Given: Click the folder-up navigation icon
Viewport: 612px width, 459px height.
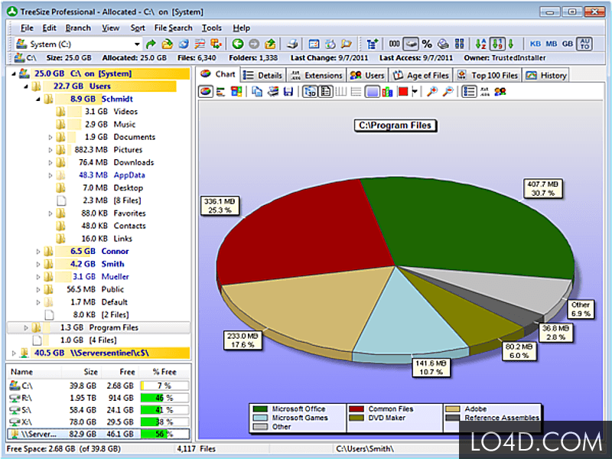Looking at the screenshot, I should pos(270,44).
